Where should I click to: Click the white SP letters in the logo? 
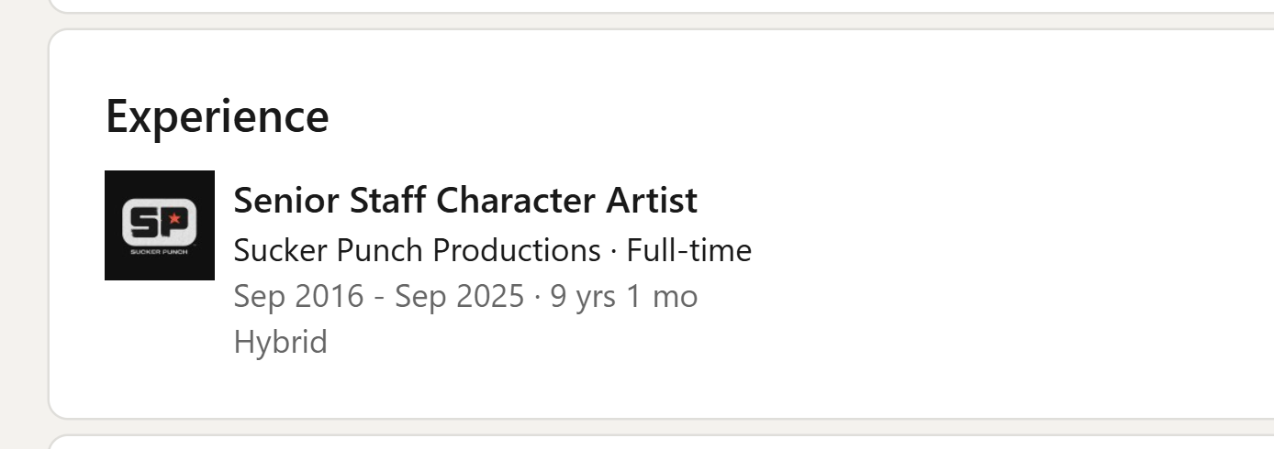[159, 222]
